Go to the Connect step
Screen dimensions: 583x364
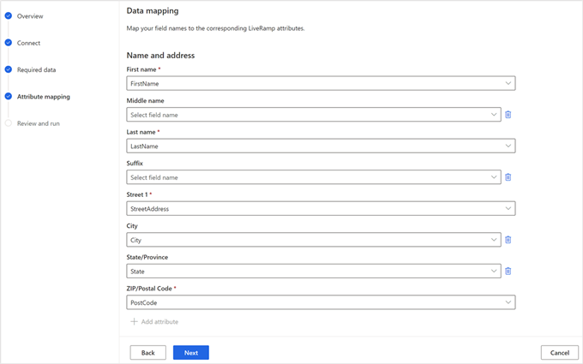pyautogui.click(x=28, y=43)
